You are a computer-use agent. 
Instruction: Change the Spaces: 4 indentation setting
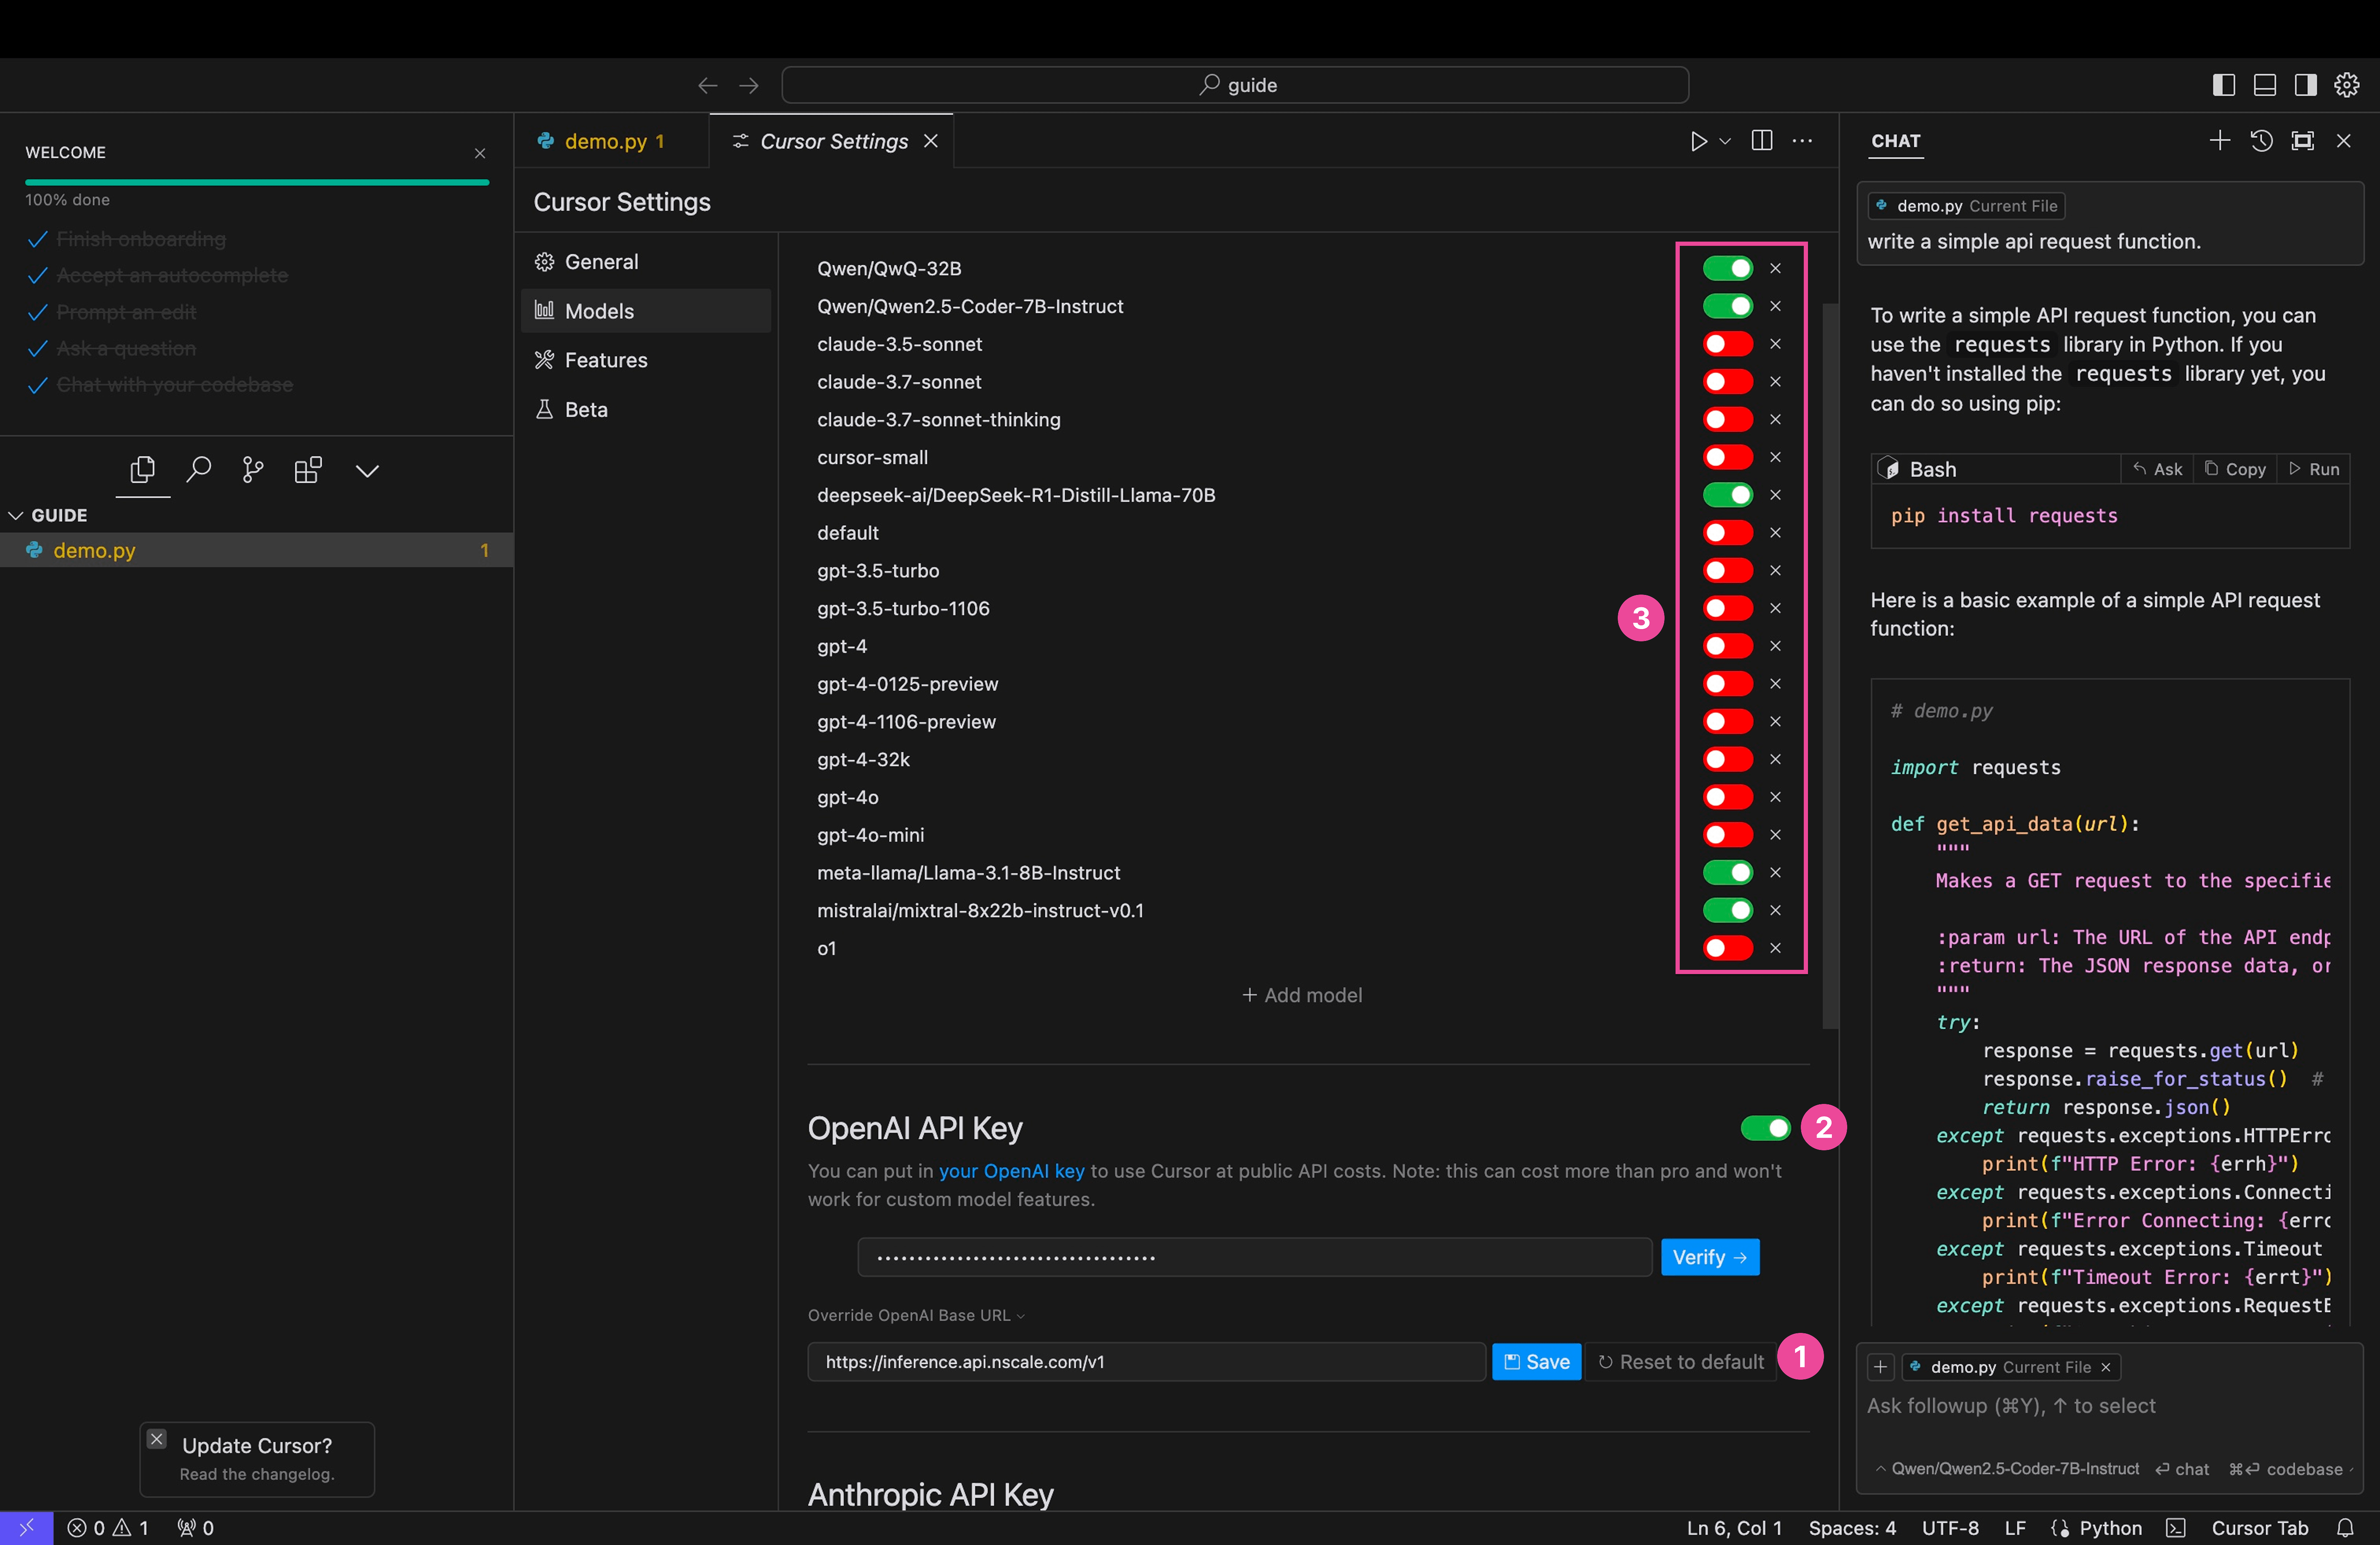[x=1852, y=1528]
